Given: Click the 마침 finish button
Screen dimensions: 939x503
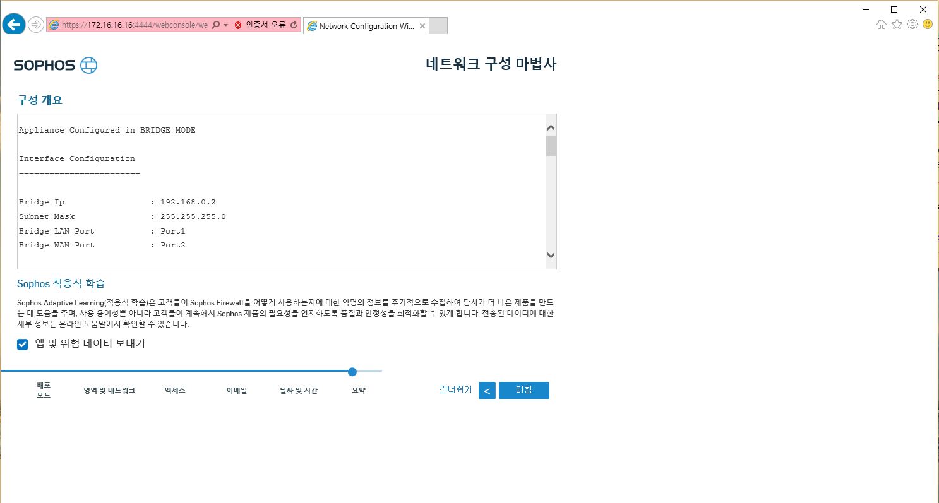Looking at the screenshot, I should pyautogui.click(x=524, y=390).
